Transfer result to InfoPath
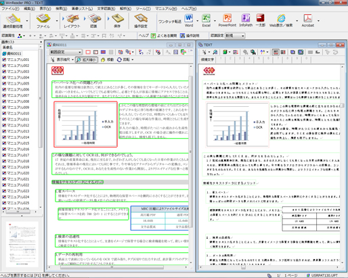Image resolution: width=348 pixels, height=278 pixels. 246,20
